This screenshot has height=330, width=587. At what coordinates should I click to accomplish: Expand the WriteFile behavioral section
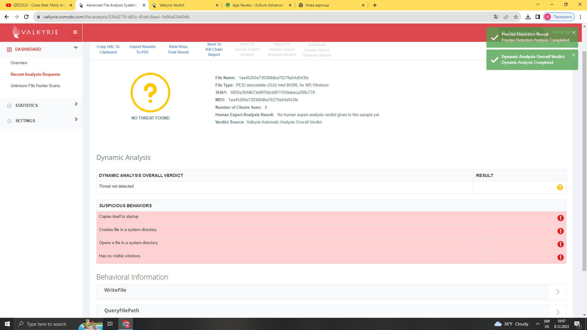558,292
